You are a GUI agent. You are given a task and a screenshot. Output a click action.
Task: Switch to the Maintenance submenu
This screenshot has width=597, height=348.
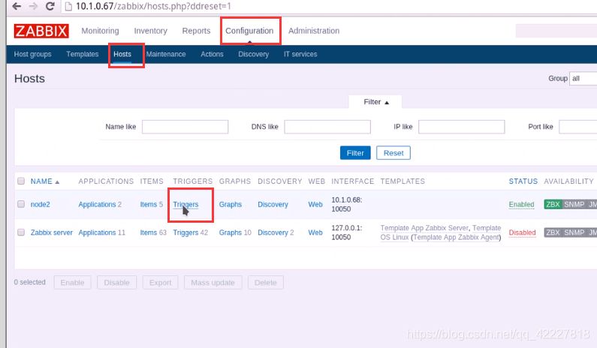[x=166, y=54]
